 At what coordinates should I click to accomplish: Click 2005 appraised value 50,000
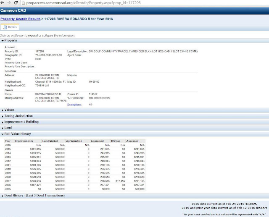pos(105,189)
